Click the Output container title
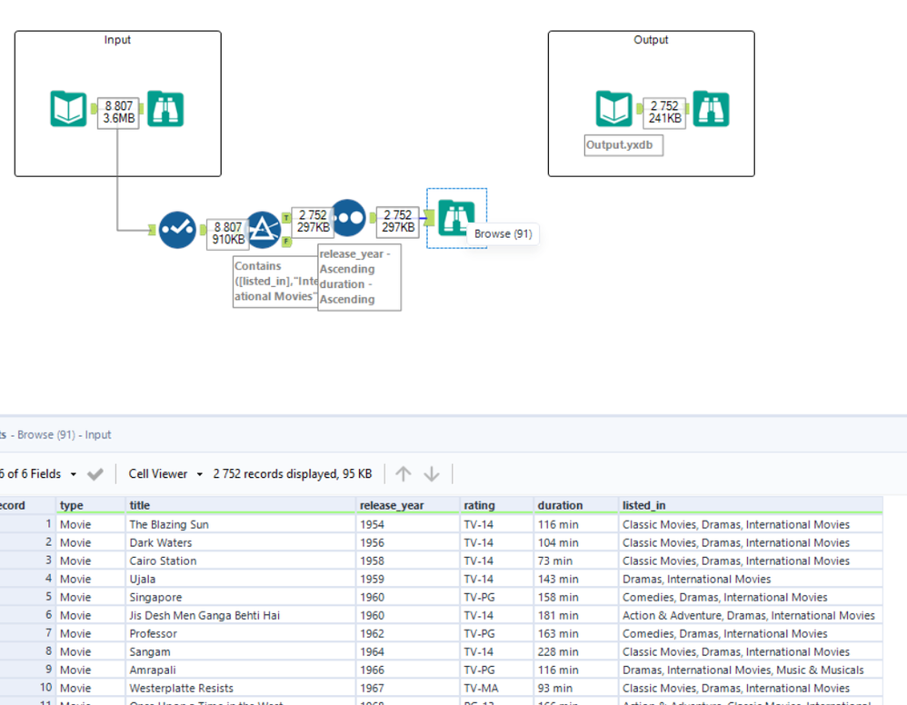This screenshot has height=705, width=907. click(651, 40)
